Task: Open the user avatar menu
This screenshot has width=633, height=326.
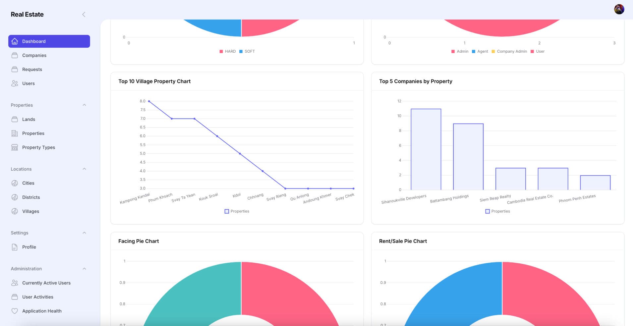Action: coord(619,9)
